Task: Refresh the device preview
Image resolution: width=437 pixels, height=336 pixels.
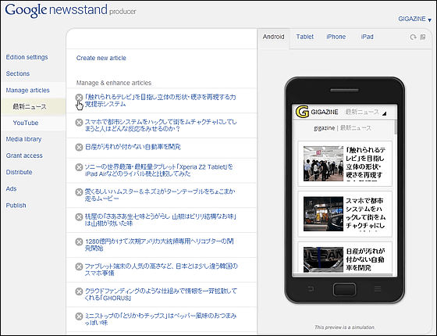Action: [x=413, y=38]
